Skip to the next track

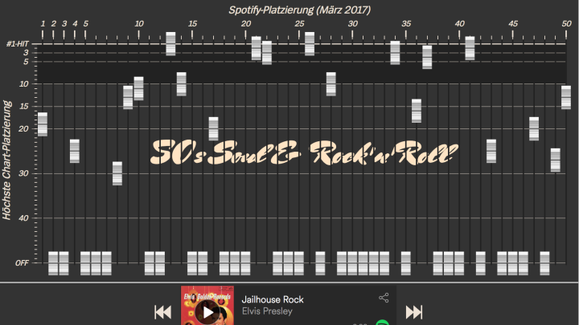click(x=414, y=312)
